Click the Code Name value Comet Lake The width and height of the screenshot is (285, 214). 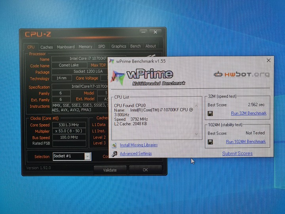[69, 65]
